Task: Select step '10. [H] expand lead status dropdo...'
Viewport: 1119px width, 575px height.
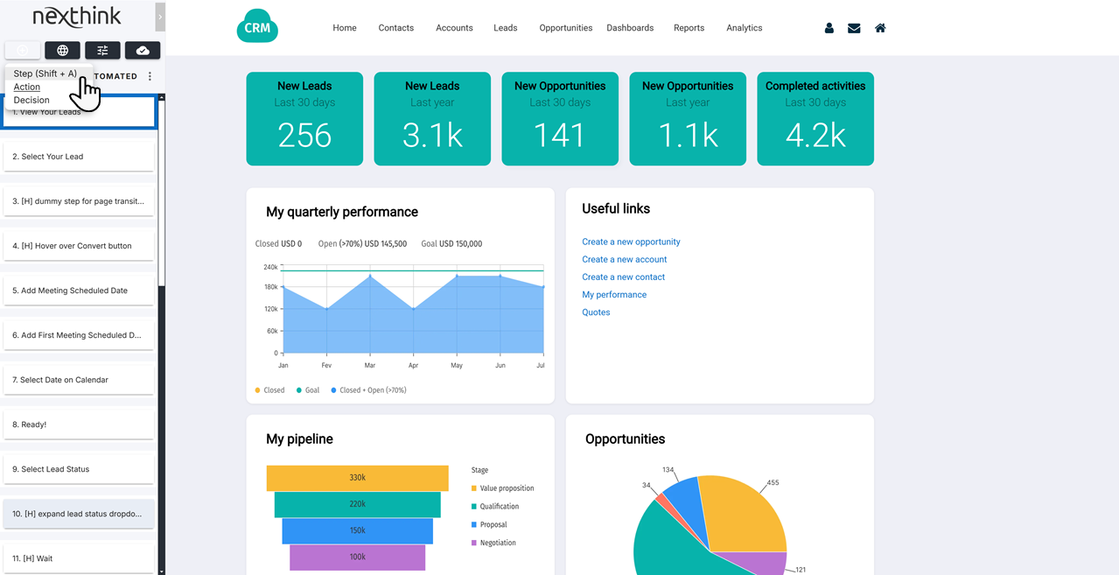Action: click(x=79, y=514)
